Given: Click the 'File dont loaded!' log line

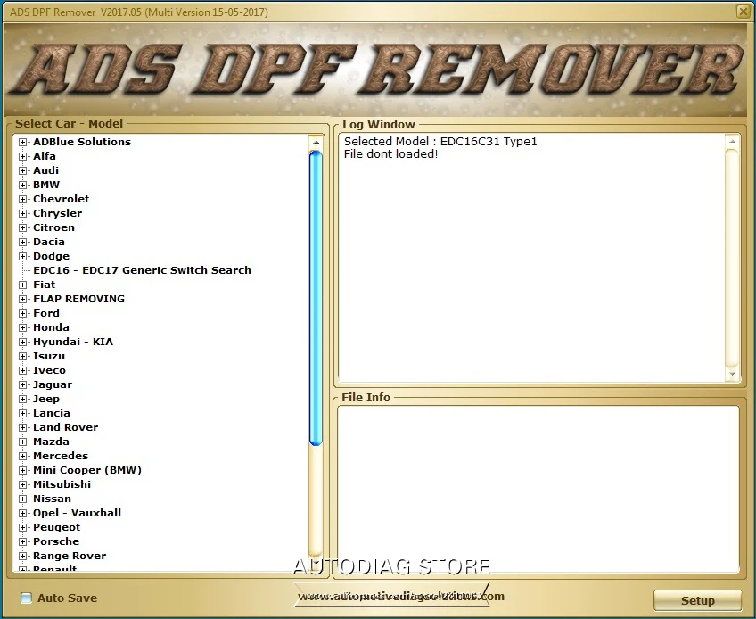Looking at the screenshot, I should (x=391, y=154).
